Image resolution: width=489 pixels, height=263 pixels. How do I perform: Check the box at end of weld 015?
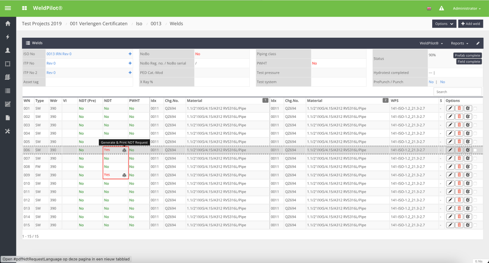475,225
